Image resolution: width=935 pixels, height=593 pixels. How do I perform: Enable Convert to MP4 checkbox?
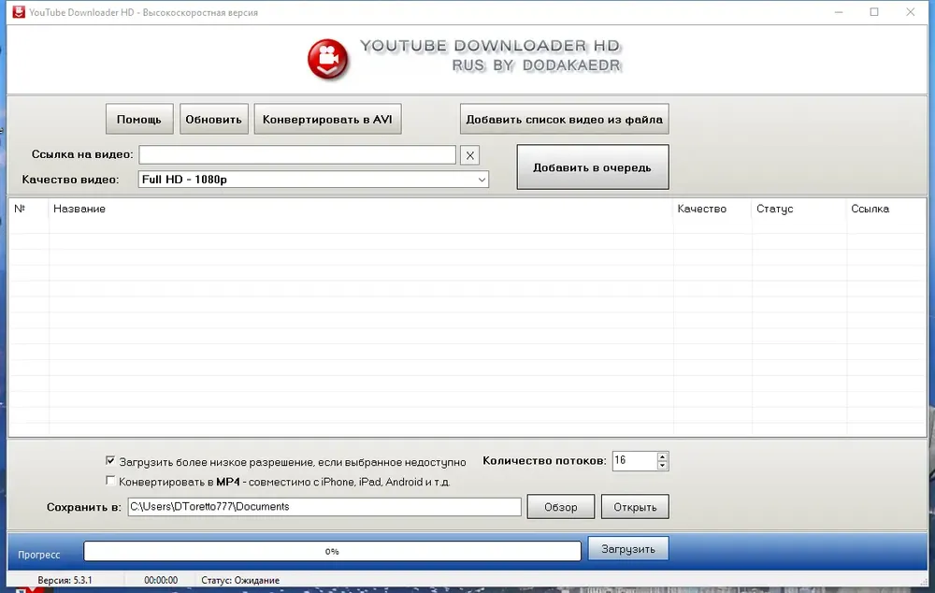pos(110,480)
